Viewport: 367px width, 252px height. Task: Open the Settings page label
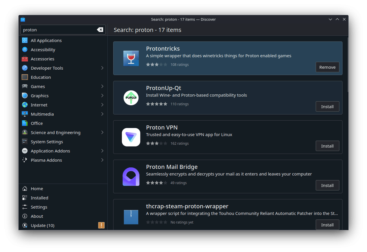click(x=39, y=207)
